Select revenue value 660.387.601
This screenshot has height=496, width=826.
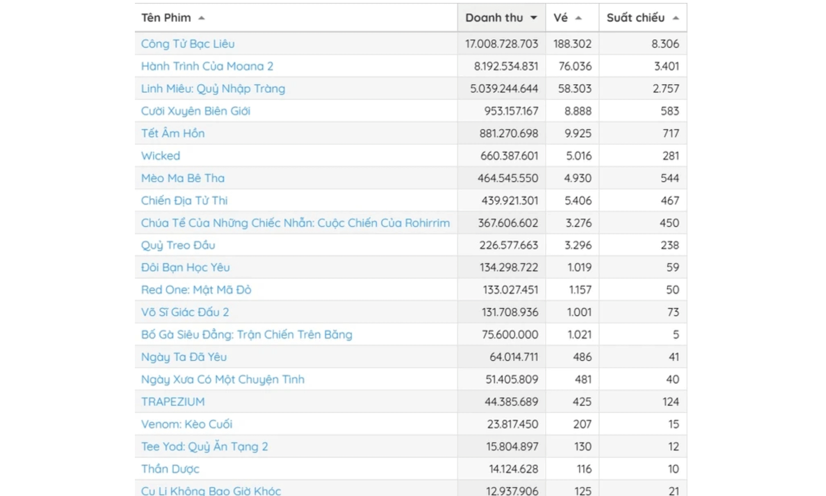coord(509,156)
